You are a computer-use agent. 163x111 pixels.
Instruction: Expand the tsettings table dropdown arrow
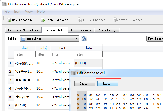[x=76, y=39]
